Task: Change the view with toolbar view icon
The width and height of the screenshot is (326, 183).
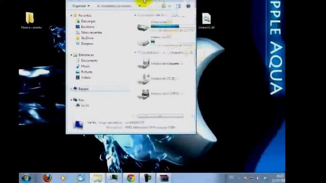Action: point(164,6)
